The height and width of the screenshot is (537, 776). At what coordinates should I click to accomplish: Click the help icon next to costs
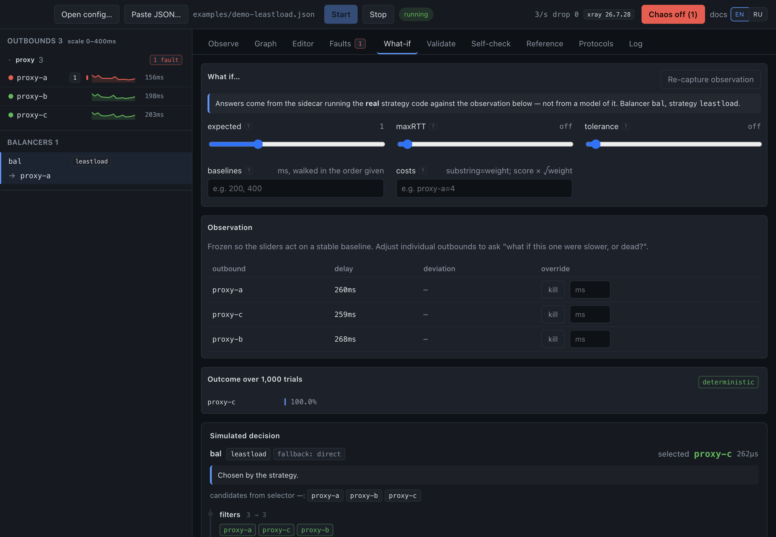[x=423, y=171]
